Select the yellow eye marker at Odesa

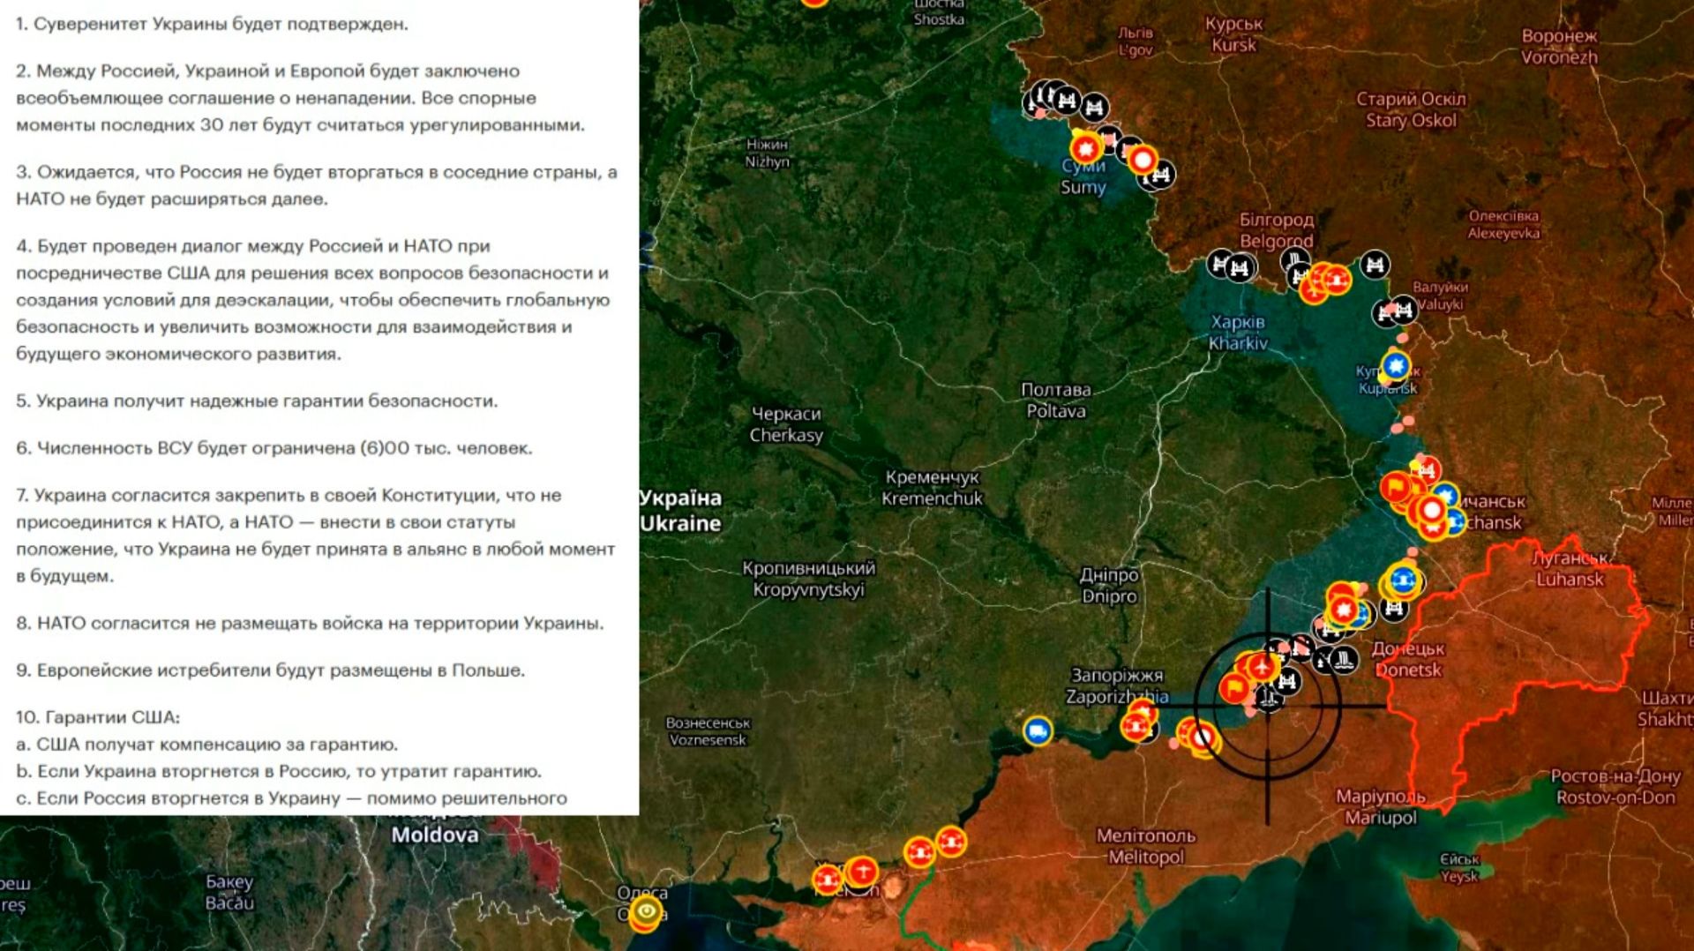[646, 911]
